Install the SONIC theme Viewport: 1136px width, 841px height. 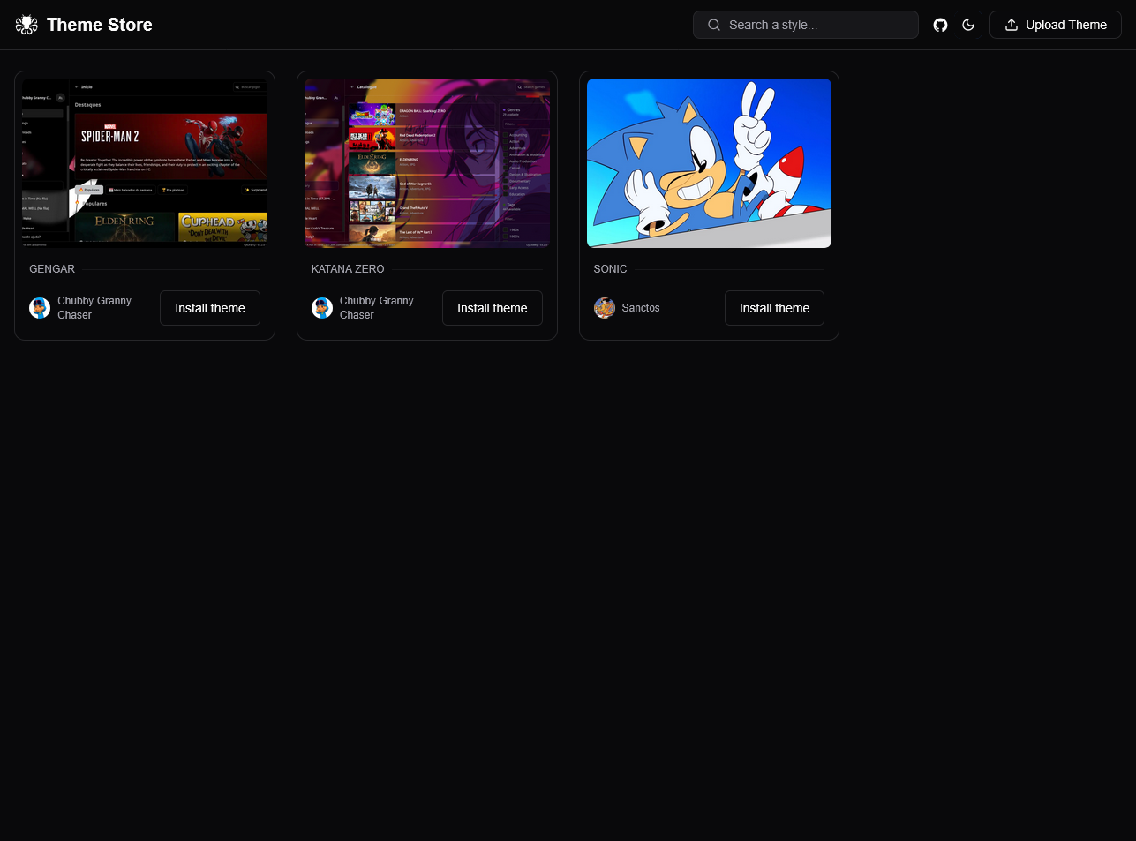(774, 308)
